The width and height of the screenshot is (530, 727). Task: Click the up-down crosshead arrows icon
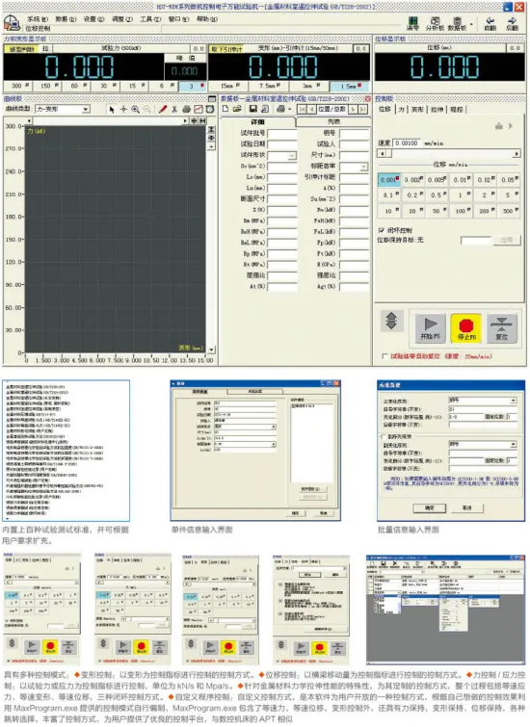(x=391, y=321)
